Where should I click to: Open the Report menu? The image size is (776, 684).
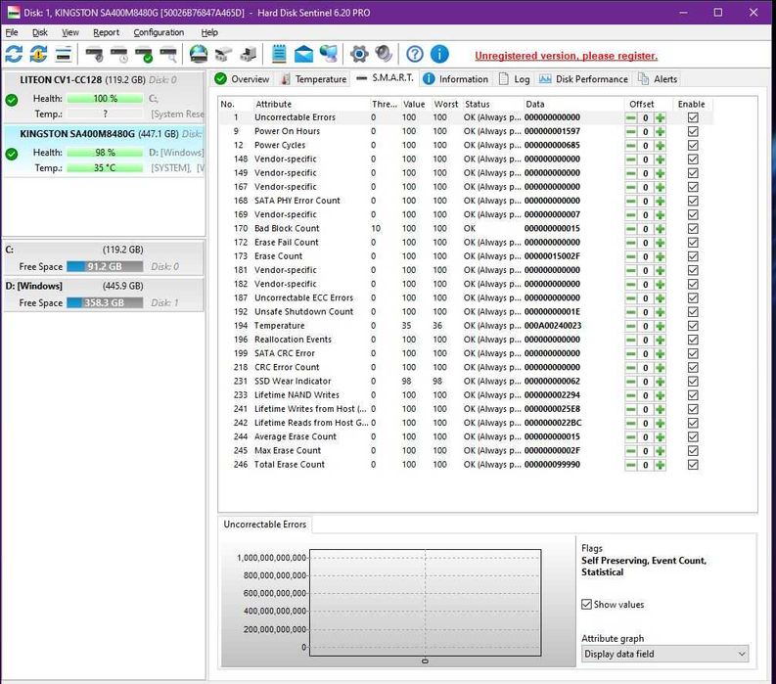coord(106,32)
